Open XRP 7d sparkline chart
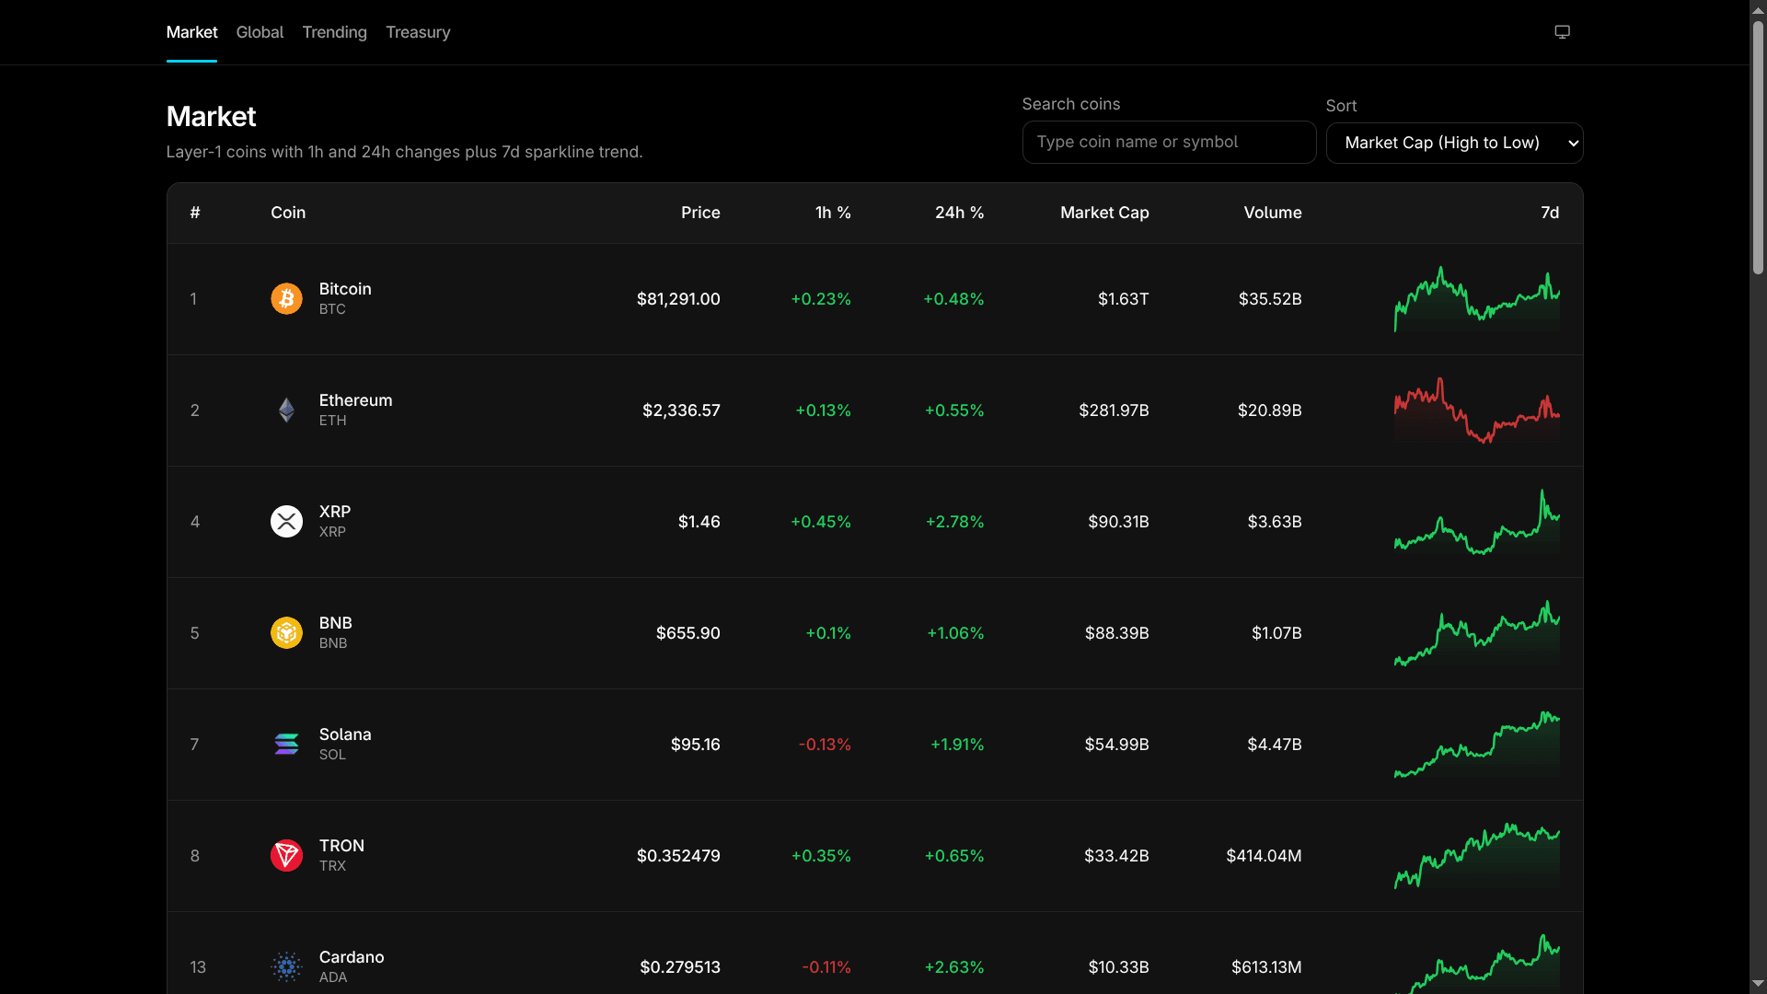 pyautogui.click(x=1477, y=522)
